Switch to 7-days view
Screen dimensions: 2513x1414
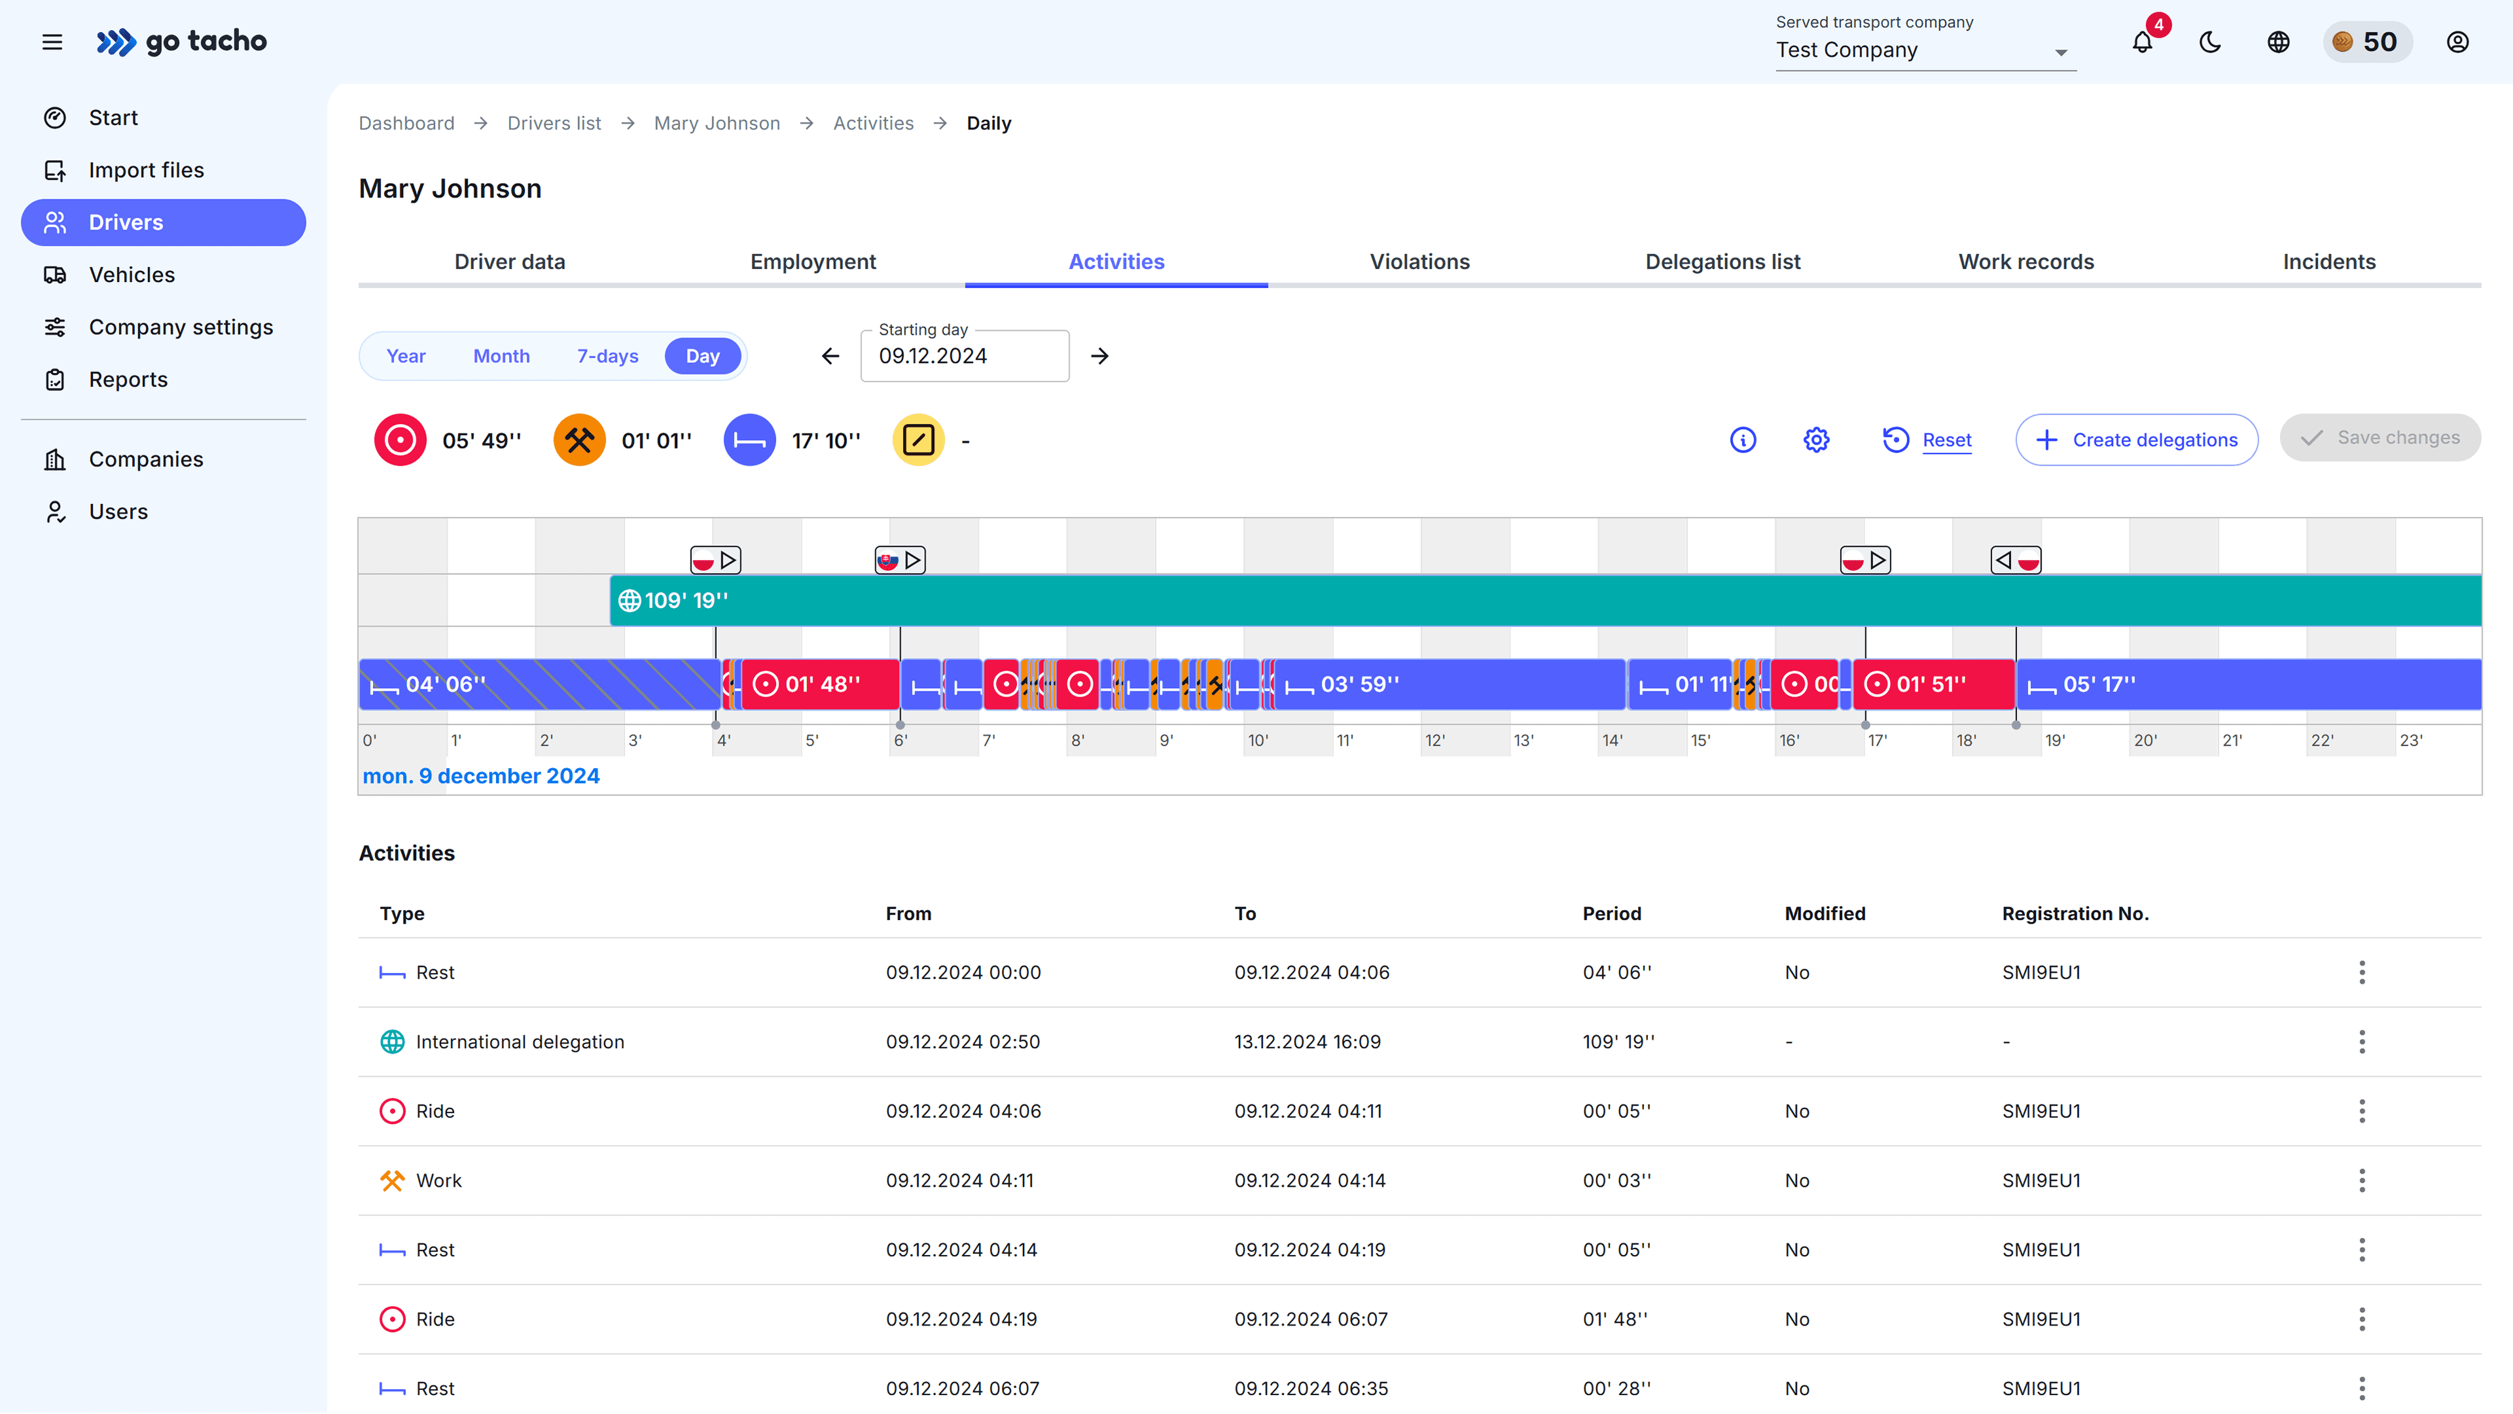(607, 356)
